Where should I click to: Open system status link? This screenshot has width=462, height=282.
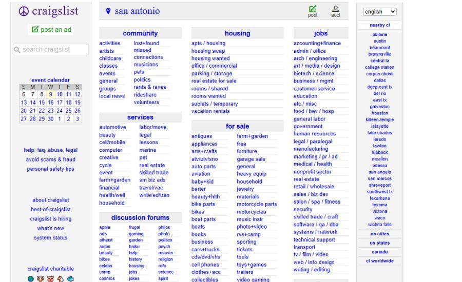(x=51, y=237)
